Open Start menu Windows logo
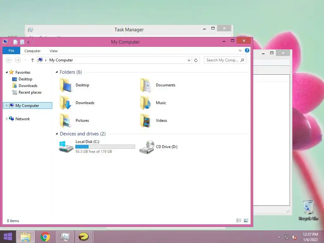The width and height of the screenshot is (324, 243). click(8, 237)
